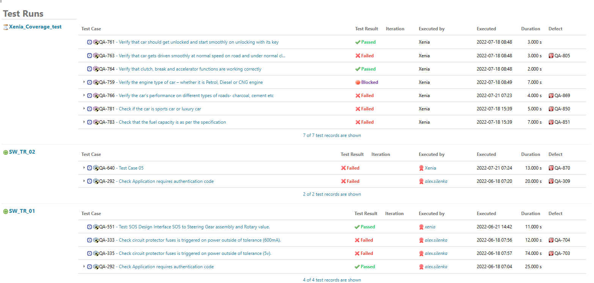Open Test Case 05 link
The width and height of the screenshot is (594, 283).
coord(131,168)
